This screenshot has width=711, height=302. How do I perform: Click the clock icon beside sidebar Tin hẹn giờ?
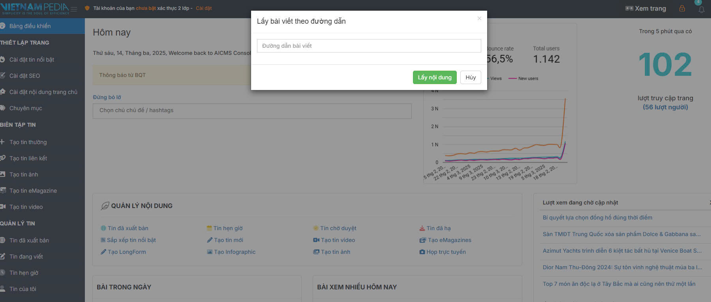click(2, 272)
